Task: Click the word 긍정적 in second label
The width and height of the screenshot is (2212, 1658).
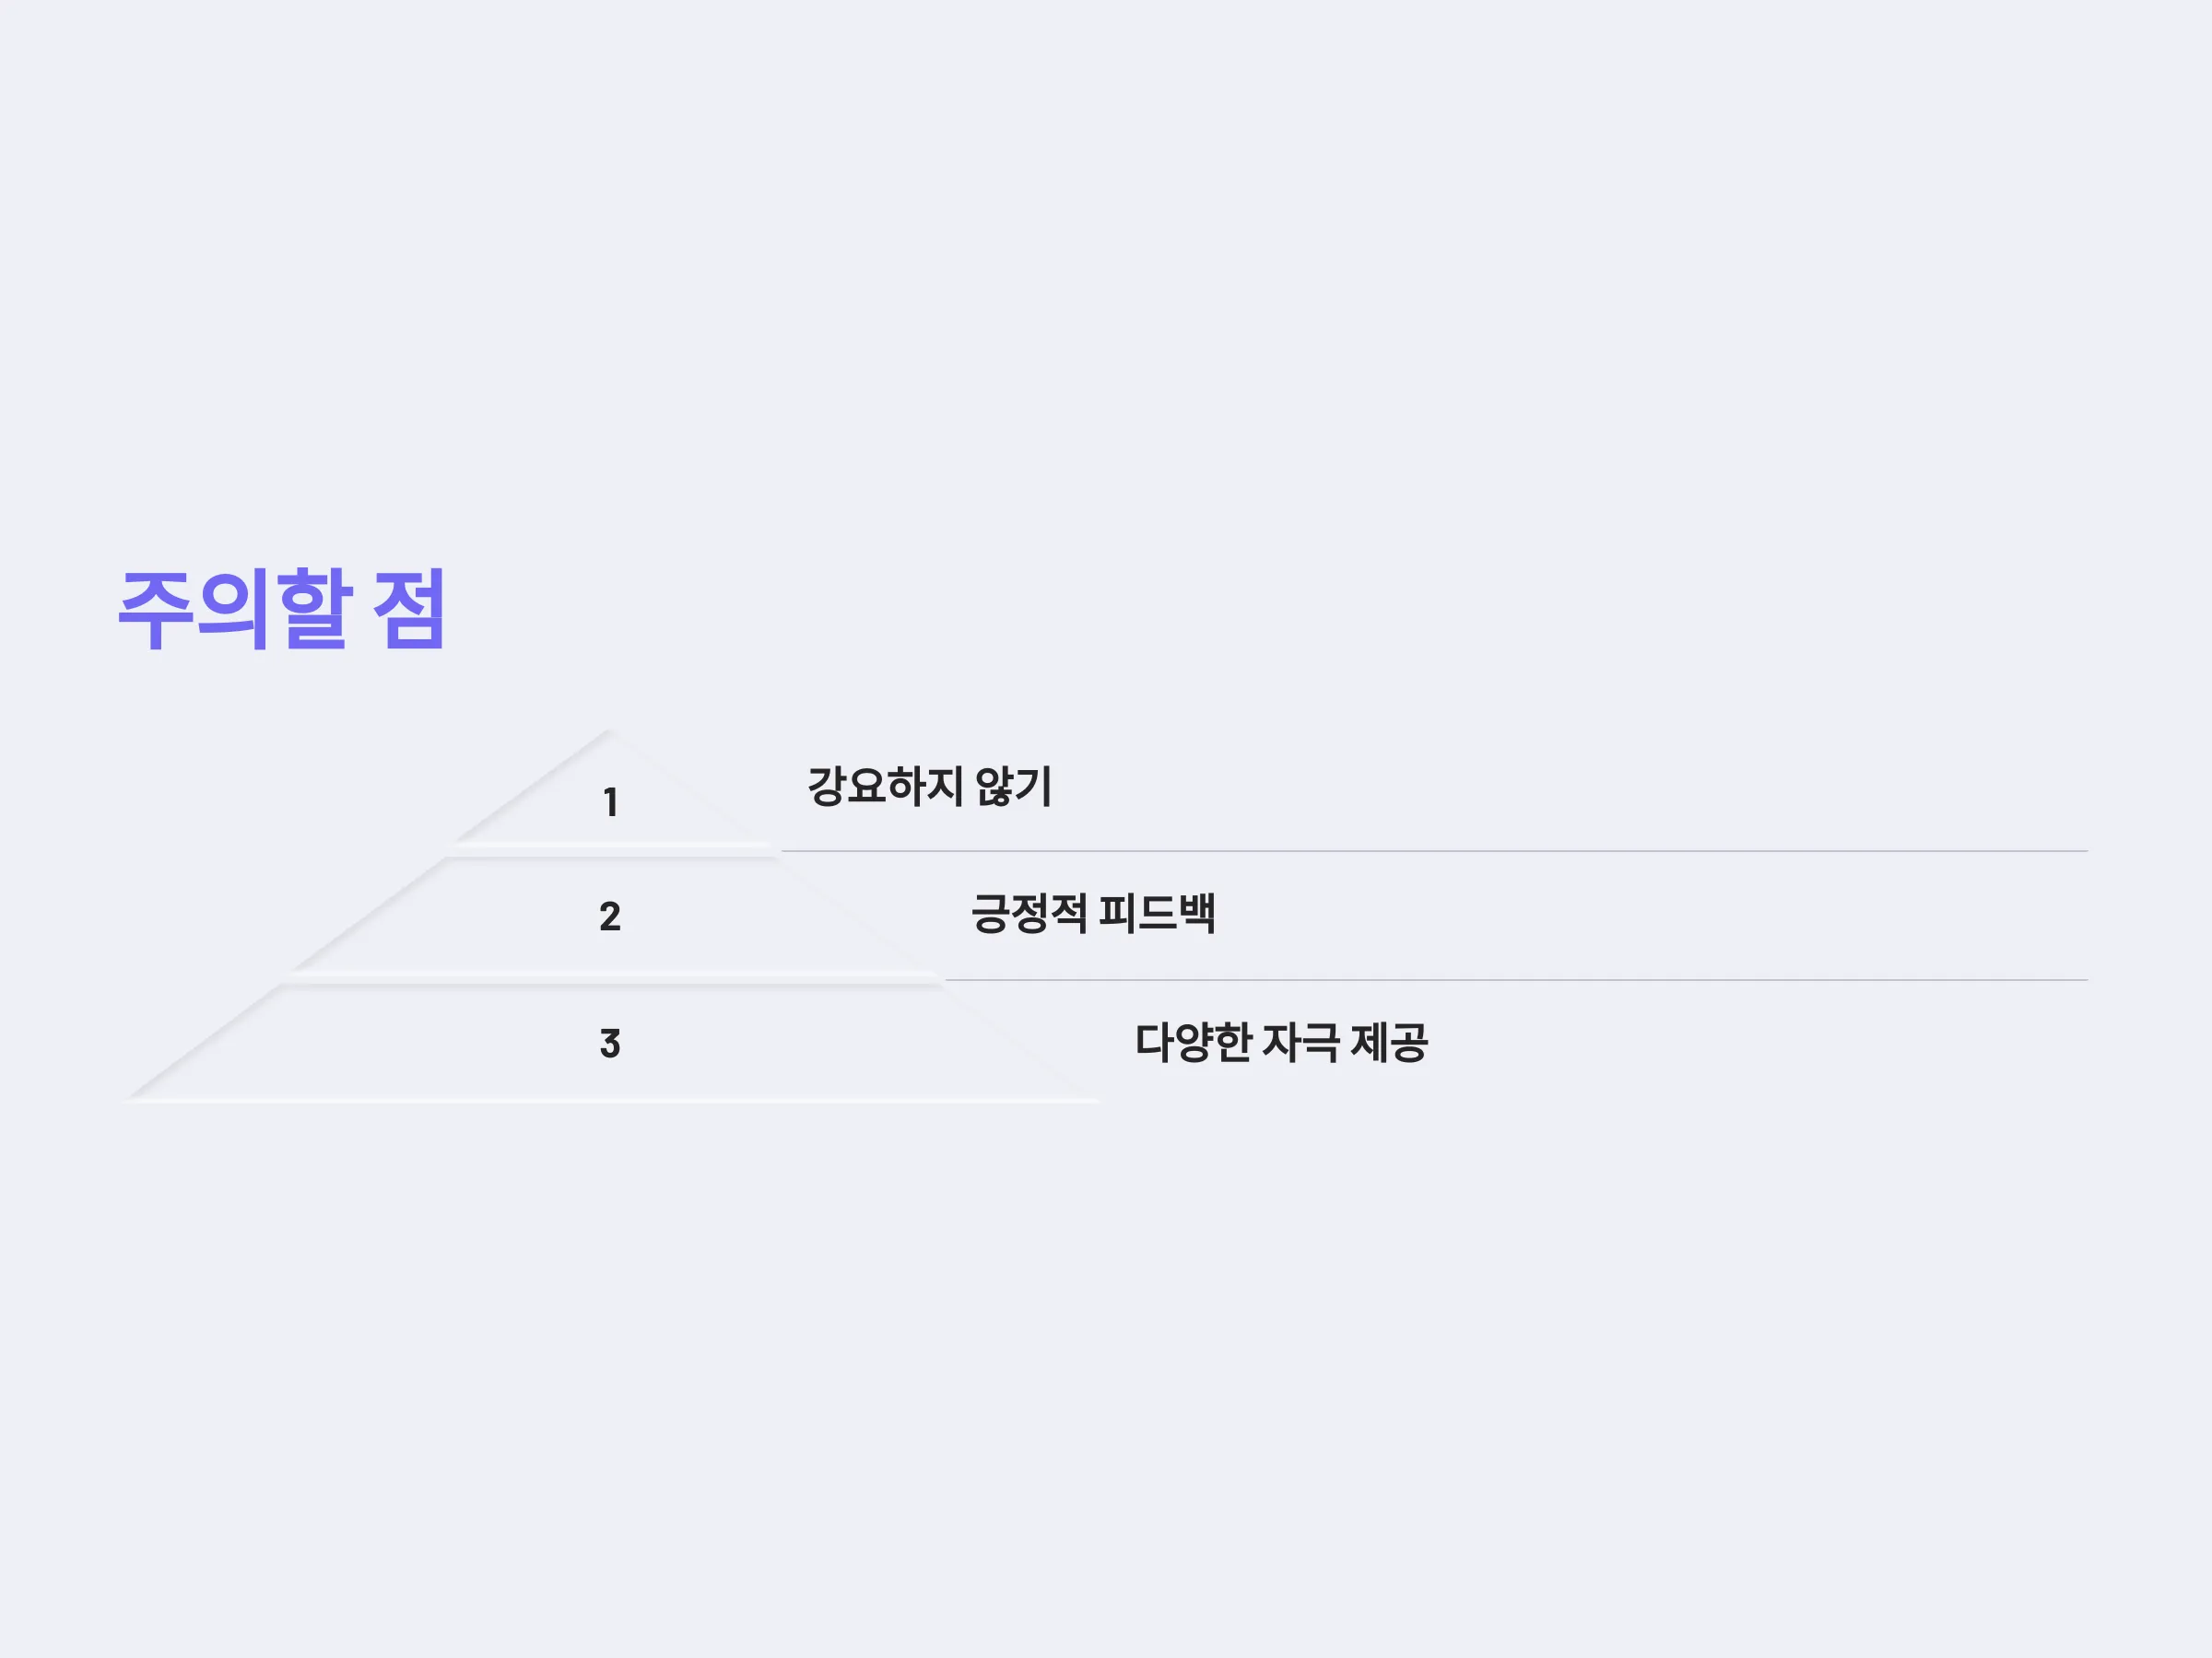Action: [1028, 914]
